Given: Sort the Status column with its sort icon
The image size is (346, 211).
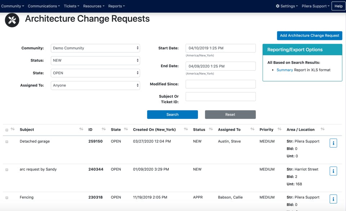Looking at the screenshot, I should [210, 130].
